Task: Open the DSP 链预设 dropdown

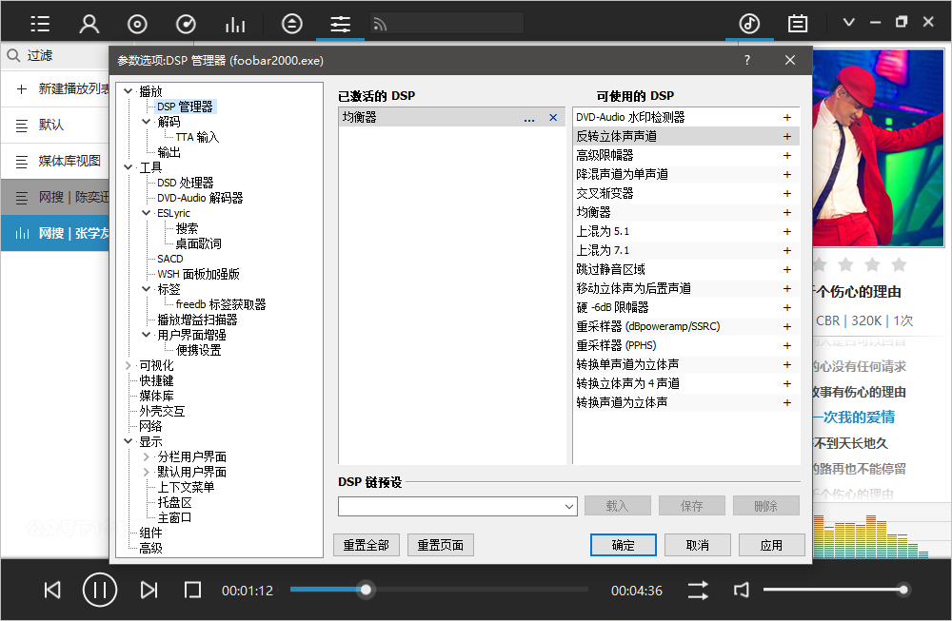Action: [x=569, y=506]
